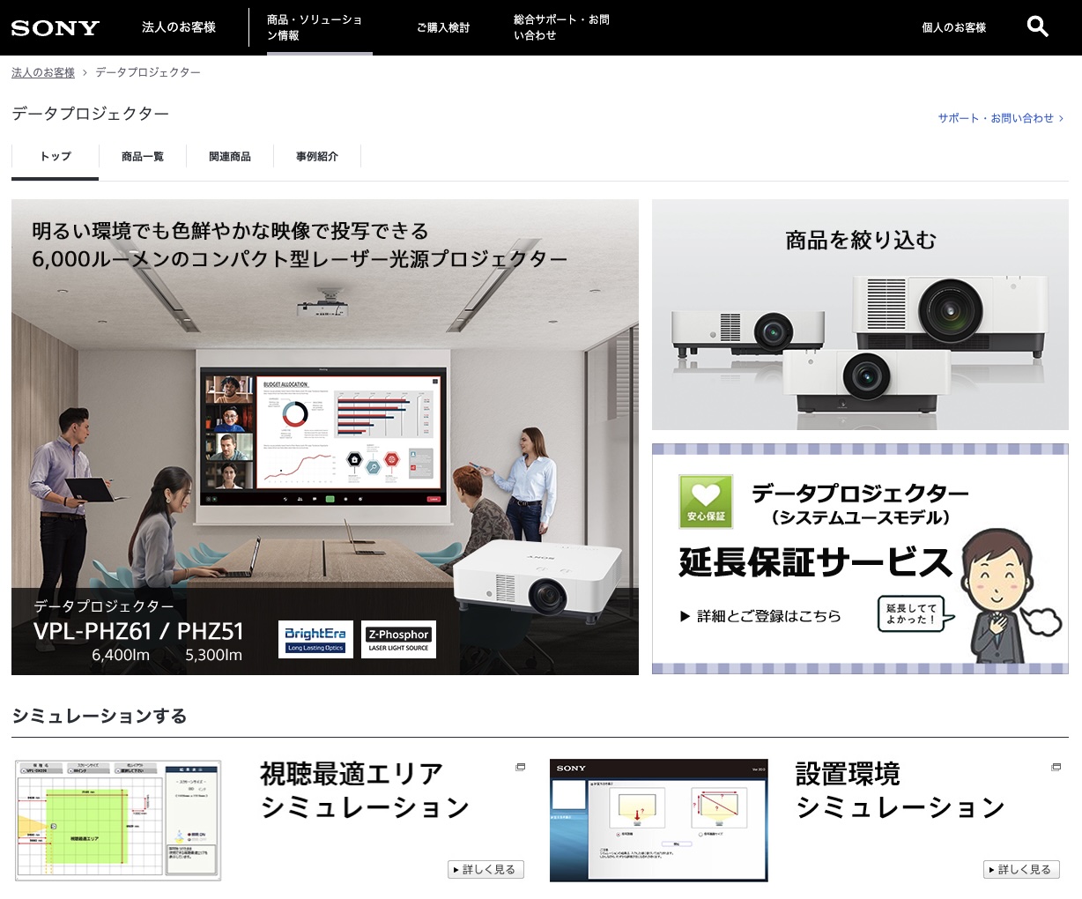Select the 事例紹介 tab
The height and width of the screenshot is (899, 1082).
(317, 157)
